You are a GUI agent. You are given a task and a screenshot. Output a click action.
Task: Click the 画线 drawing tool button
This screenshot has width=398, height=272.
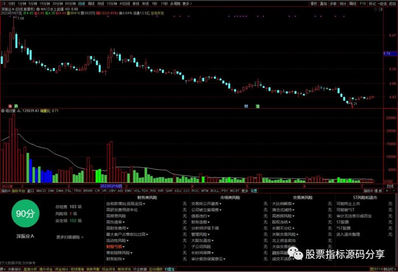(x=353, y=4)
